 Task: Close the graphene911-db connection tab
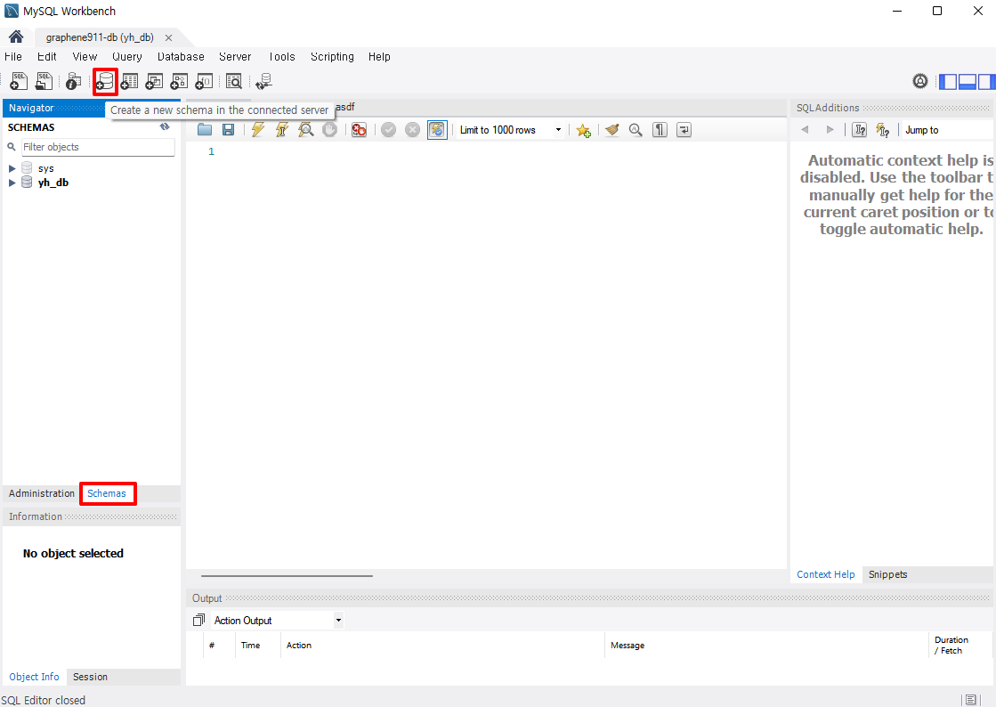(x=168, y=37)
